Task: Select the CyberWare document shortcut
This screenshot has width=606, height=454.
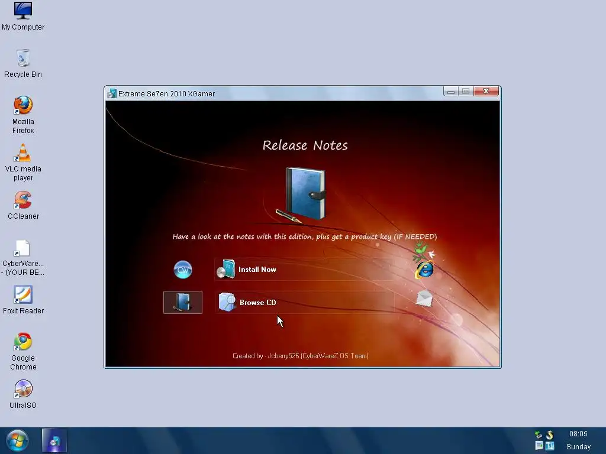Action: 23,258
